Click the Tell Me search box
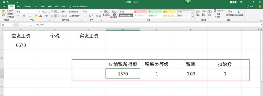 [x=79, y=7]
